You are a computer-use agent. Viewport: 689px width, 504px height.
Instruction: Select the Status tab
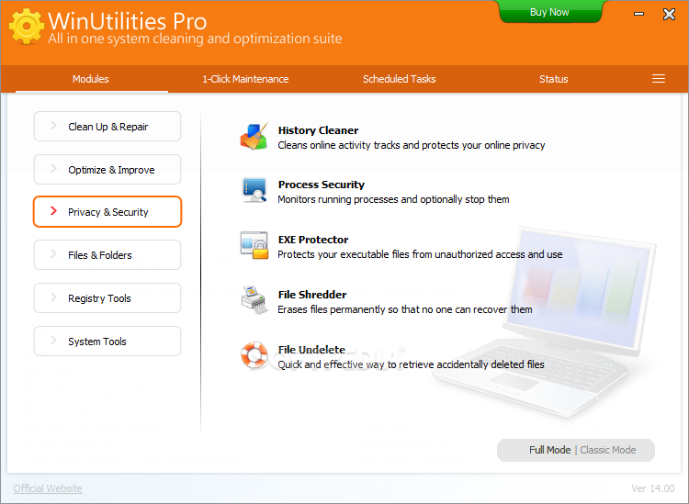coord(554,79)
